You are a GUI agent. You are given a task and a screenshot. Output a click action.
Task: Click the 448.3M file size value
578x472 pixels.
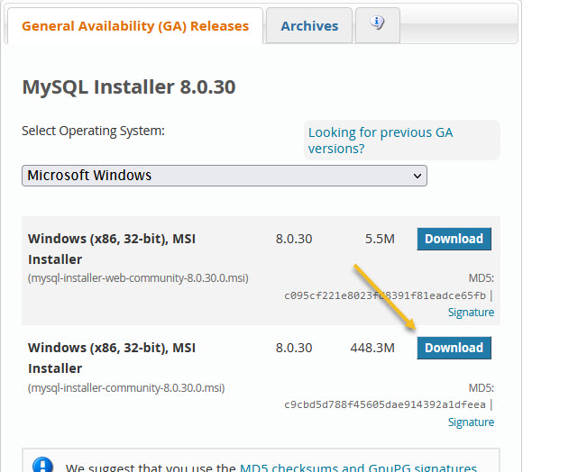click(372, 348)
